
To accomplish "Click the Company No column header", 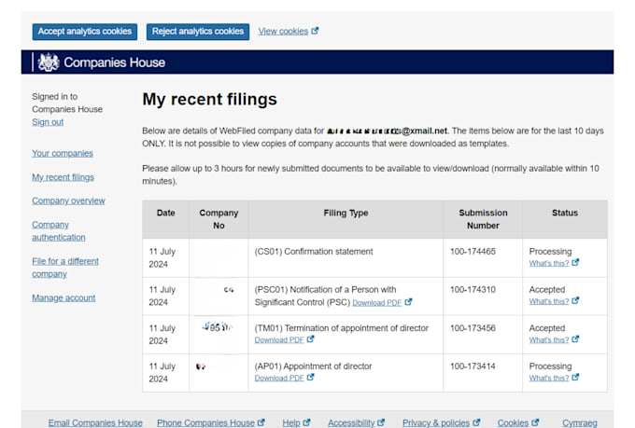I will point(219,219).
